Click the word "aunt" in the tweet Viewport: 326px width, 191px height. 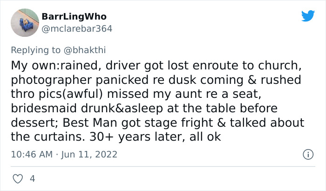(200, 94)
